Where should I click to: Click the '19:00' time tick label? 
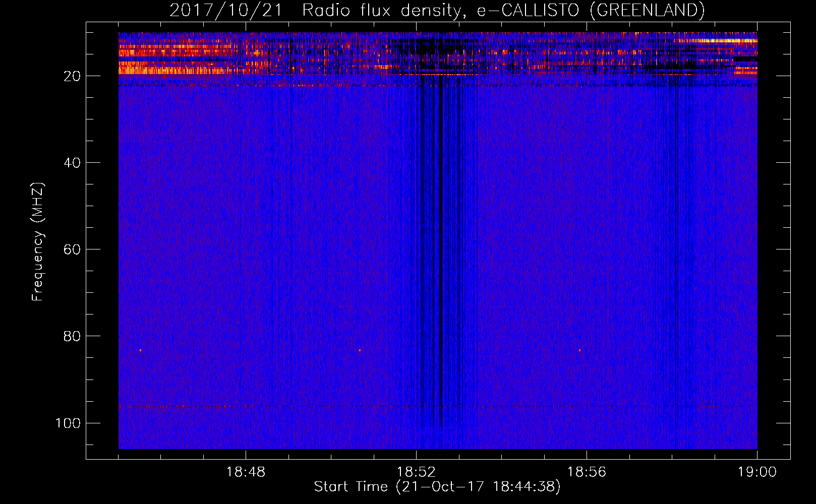click(757, 472)
